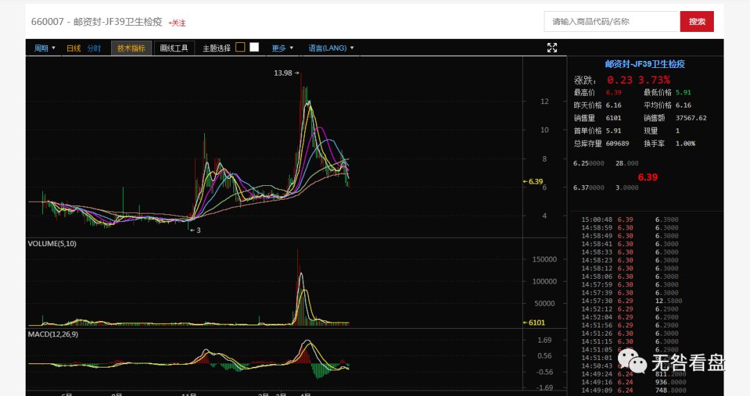Click the 主题选择 theme label

(x=217, y=48)
